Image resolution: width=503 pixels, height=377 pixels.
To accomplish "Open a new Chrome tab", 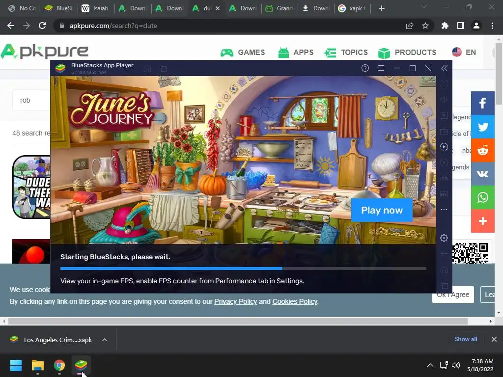I will pos(381,8).
